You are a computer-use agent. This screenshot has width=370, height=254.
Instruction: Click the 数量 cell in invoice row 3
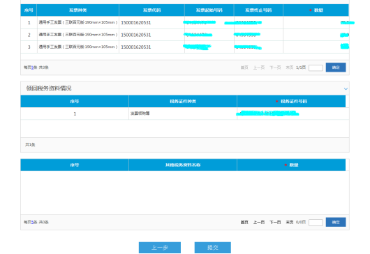(316, 47)
